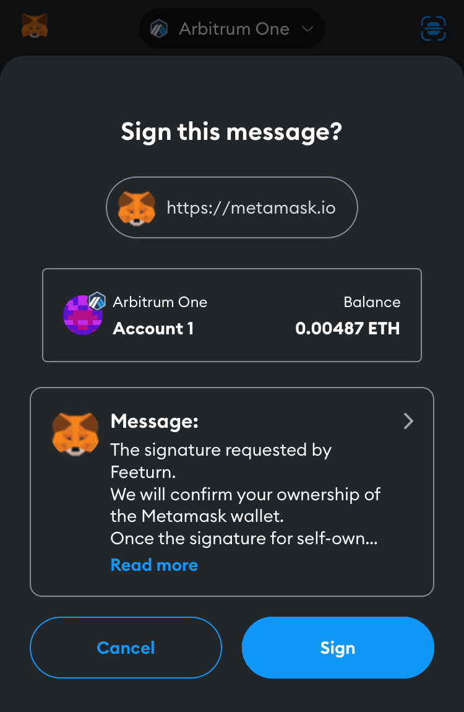Open the scan QR code icon
This screenshot has height=712, width=464.
(433, 28)
